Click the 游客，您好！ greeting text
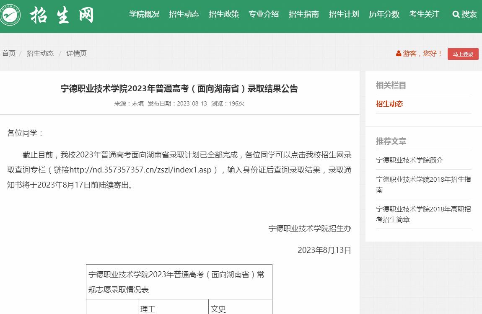 click(x=422, y=54)
